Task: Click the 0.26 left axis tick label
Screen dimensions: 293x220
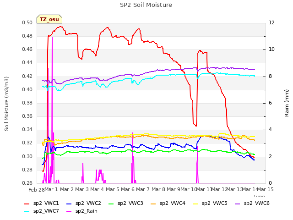Action: coord(27,183)
